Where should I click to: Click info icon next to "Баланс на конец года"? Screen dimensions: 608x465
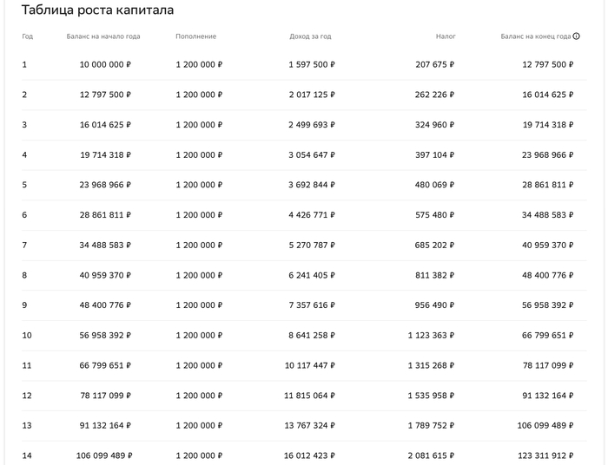click(x=576, y=36)
